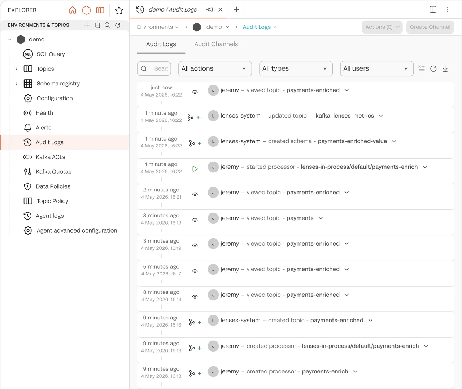The image size is (462, 389).
Task: Click the Actions (0) button
Action: pyautogui.click(x=382, y=27)
